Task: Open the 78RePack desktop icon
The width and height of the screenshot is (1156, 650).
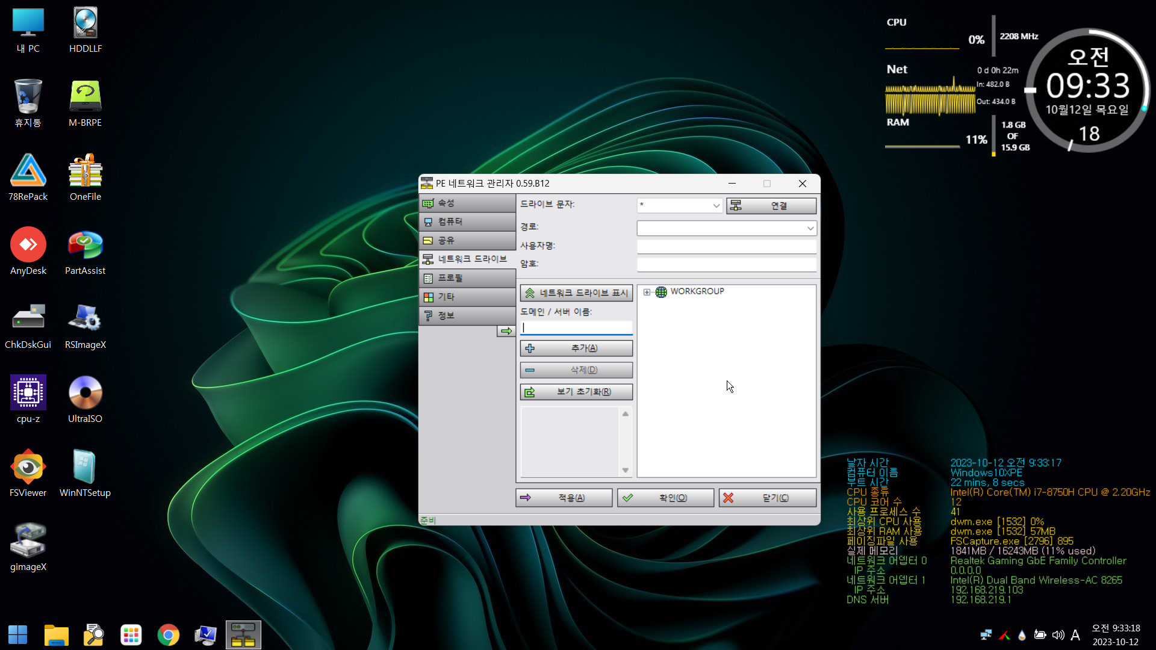Action: click(x=28, y=178)
